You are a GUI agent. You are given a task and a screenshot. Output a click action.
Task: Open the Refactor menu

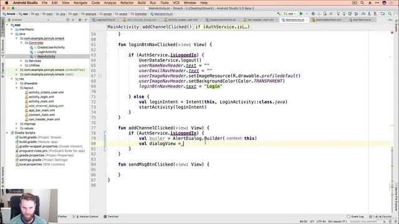click(x=127, y=2)
